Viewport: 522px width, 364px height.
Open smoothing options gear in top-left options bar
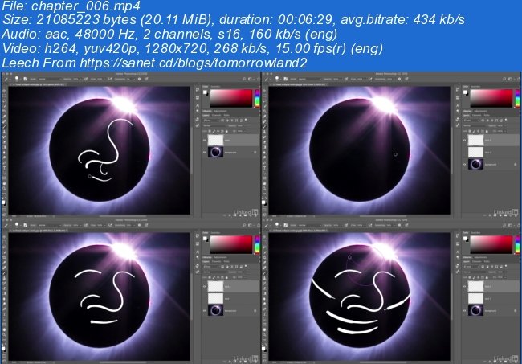[x=139, y=79]
